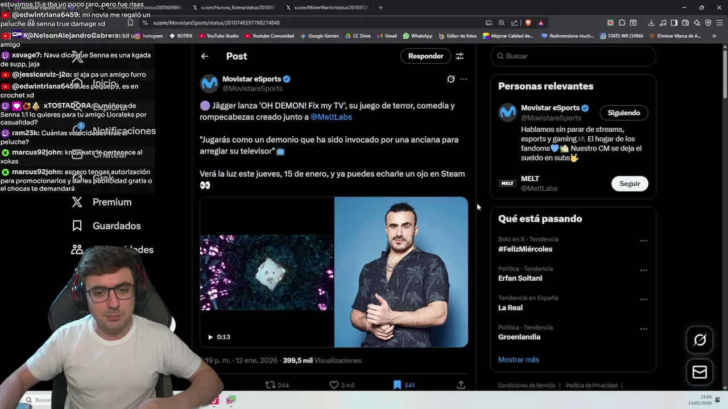Viewport: 728px width, 409px height.
Task: Open the STATS WR CHINA bookmark
Action: click(621, 36)
